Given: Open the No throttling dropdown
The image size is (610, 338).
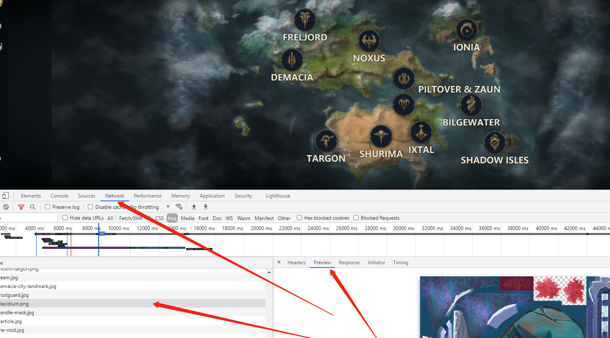Looking at the screenshot, I should pyautogui.click(x=150, y=207).
